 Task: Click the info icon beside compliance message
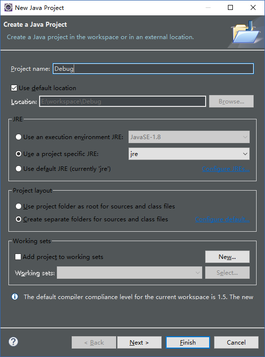15,297
